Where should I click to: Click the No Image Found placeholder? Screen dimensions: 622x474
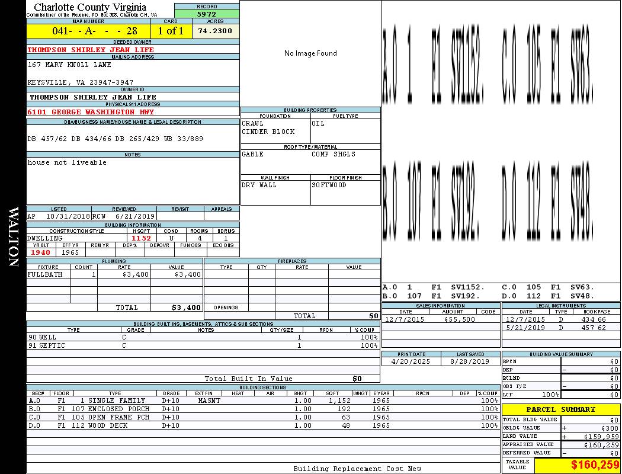[x=310, y=53]
